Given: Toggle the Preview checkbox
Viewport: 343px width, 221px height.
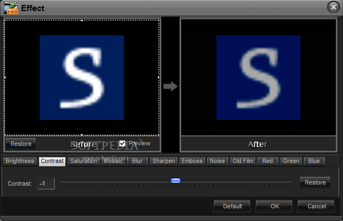Looking at the screenshot, I should point(122,144).
